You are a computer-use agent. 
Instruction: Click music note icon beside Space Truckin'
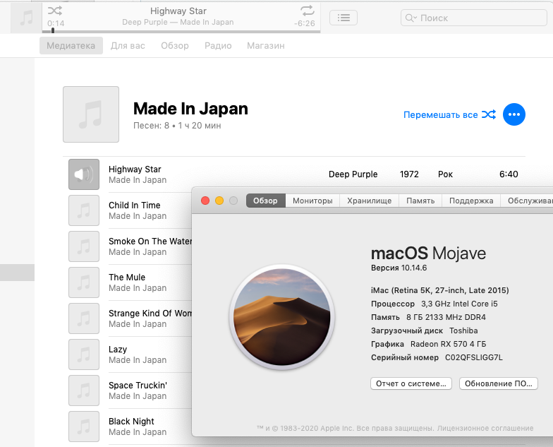(84, 391)
